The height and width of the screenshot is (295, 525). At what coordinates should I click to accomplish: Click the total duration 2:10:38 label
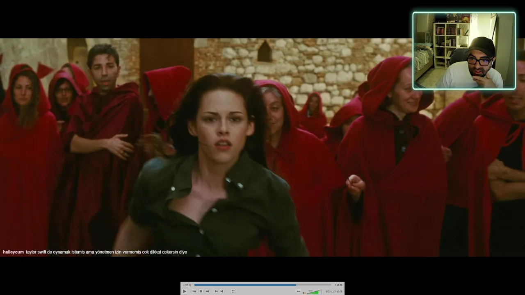[x=338, y=285]
